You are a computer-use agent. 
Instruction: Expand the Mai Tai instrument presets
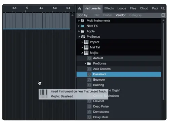tap(82, 47)
